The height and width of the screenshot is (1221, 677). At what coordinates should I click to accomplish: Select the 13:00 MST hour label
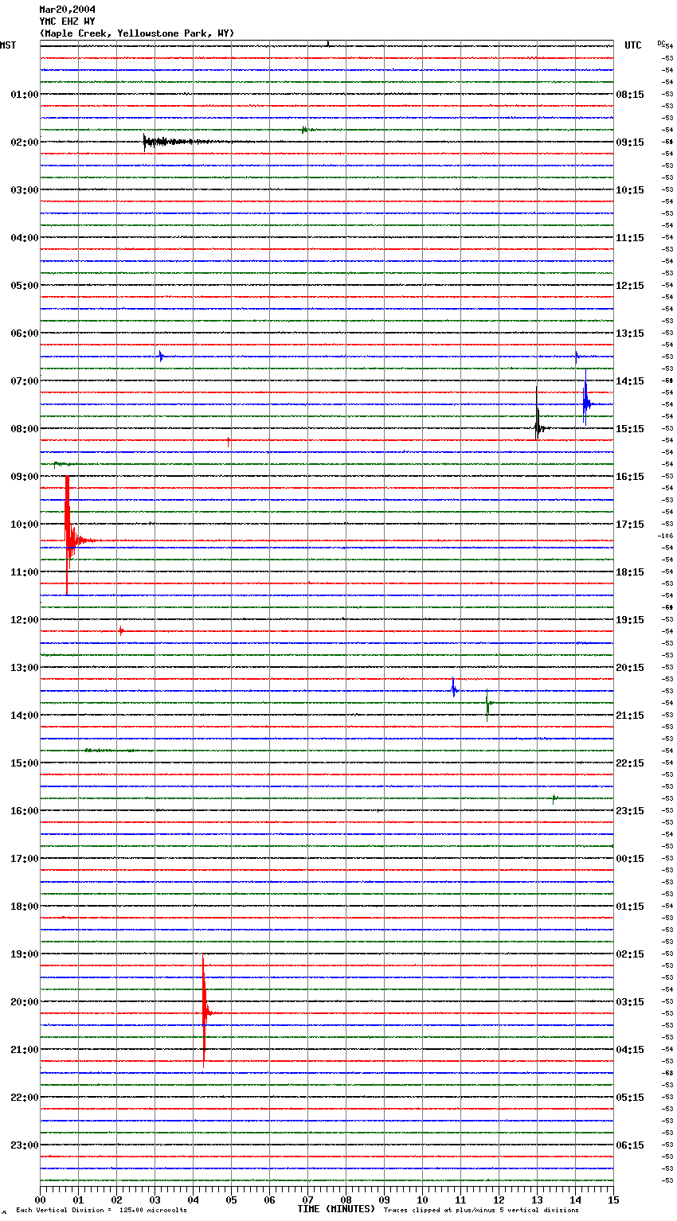pos(25,668)
